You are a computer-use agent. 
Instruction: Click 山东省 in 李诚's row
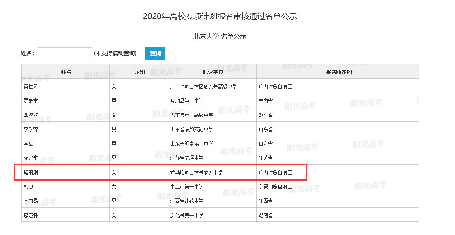point(266,144)
